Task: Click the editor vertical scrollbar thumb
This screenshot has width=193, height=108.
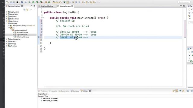Action: pyautogui.click(x=185, y=29)
